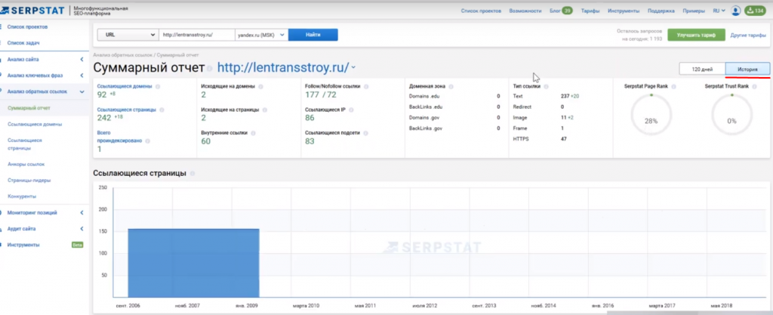The width and height of the screenshot is (773, 315).
Task: Collapse the Анализ сайта sidebar section
Action: (x=82, y=60)
